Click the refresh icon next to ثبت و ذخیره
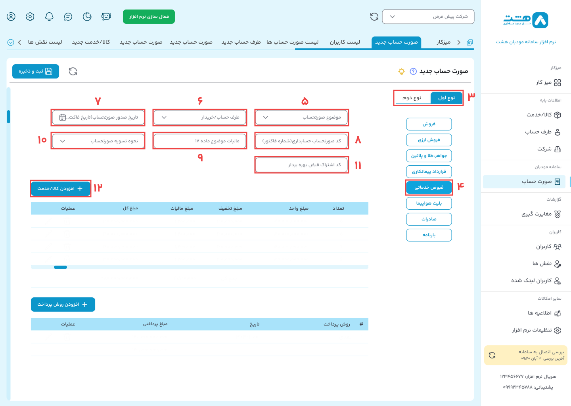Screen dimensions: 571x406 point(73,71)
